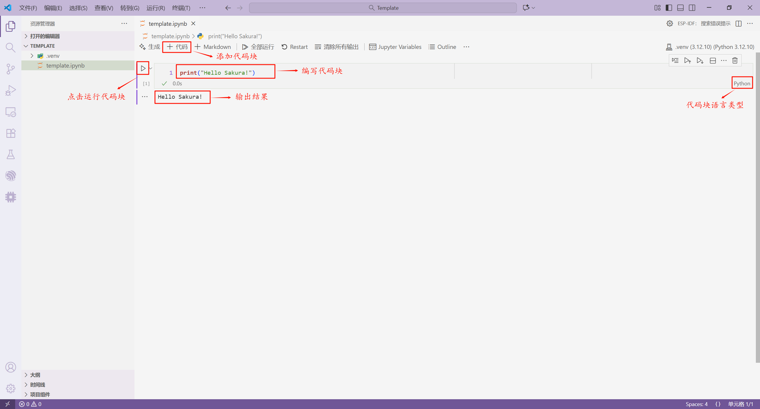Run all cells with 全部运行 icon
Image resolution: width=760 pixels, height=409 pixels.
click(x=258, y=47)
